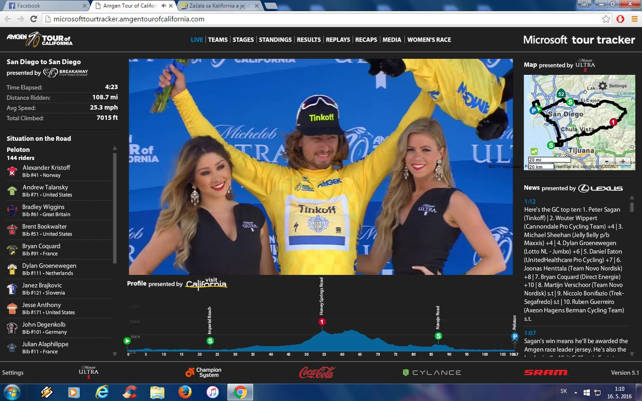This screenshot has height=401, width=642.
Task: Click the live video player
Action: pos(321,167)
